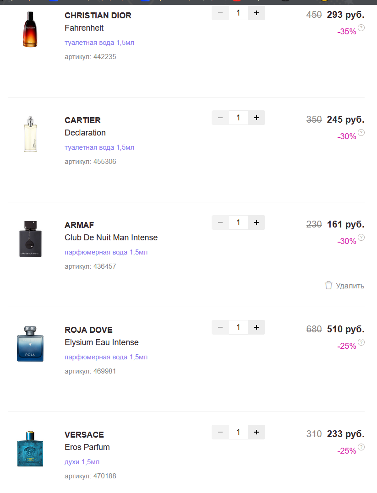Decrease Roja Dove Elysium quantity
This screenshot has height=493, width=377.
(220, 327)
